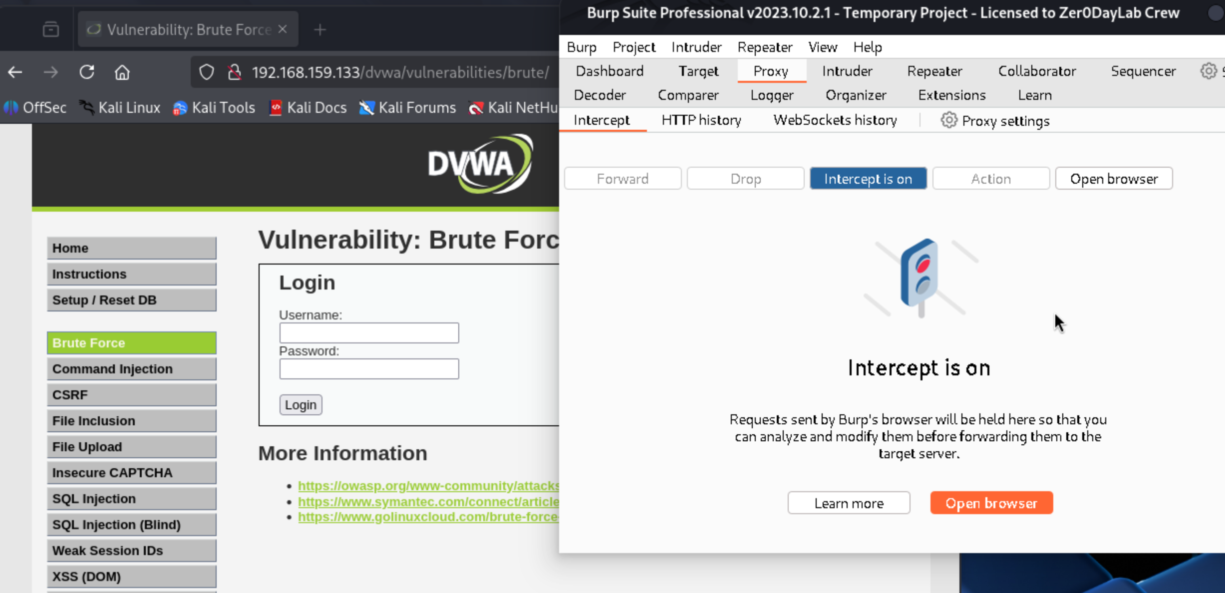Toggle the Intercept is on button
Viewport: 1225px width, 593px height.
click(868, 179)
